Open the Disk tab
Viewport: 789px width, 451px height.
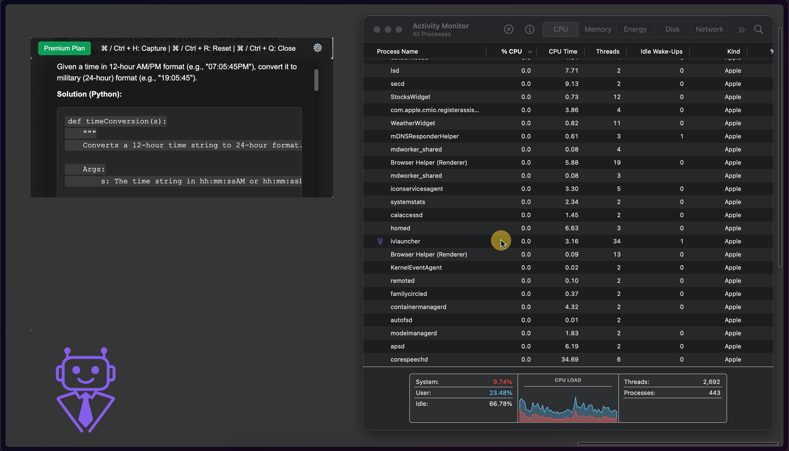point(672,30)
